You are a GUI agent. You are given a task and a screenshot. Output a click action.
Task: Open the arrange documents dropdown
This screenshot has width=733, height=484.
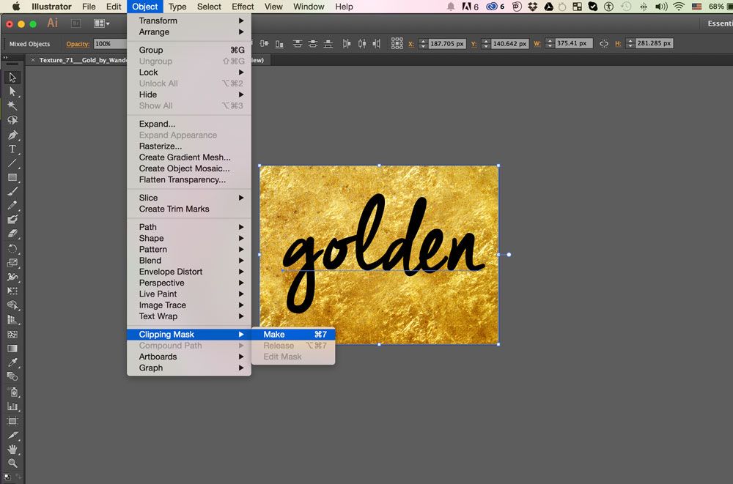tap(101, 23)
